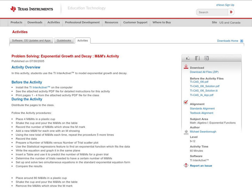This screenshot has height=188, width=252.
Task: Open TI-CAS_I06.pdf file
Action: pyautogui.click(x=199, y=82)
